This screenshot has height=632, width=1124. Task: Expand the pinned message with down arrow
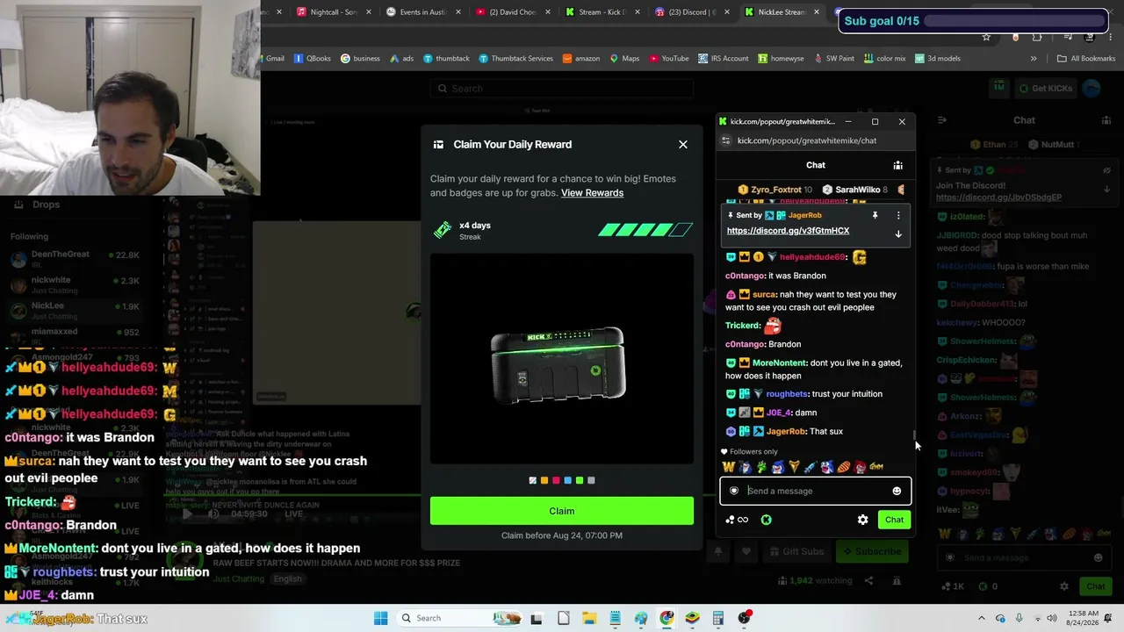click(898, 234)
